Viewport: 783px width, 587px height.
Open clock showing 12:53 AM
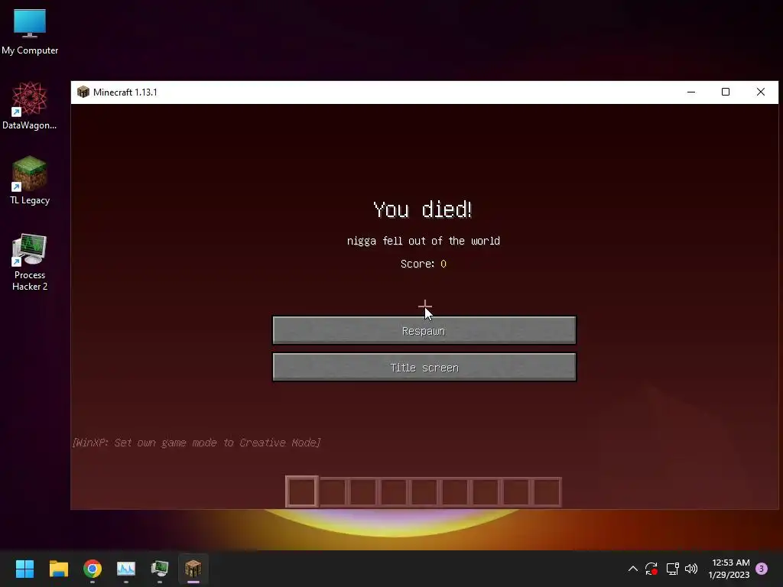click(729, 569)
